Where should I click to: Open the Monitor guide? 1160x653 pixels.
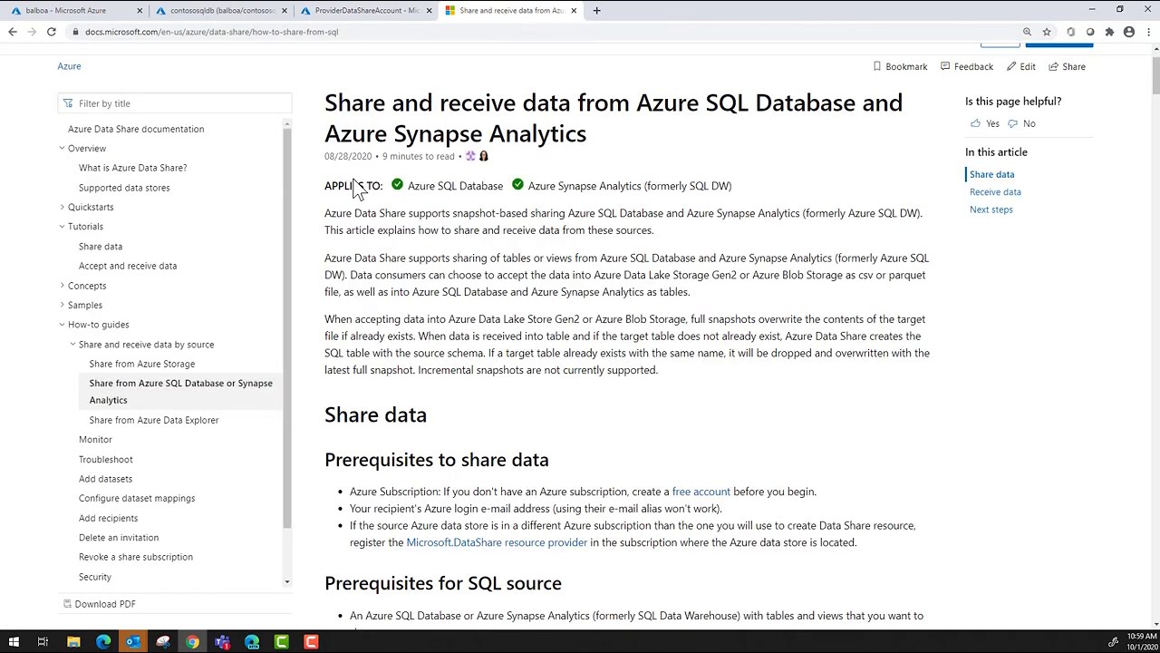[95, 440]
